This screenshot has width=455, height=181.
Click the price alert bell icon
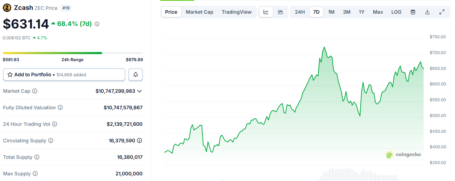click(x=136, y=75)
